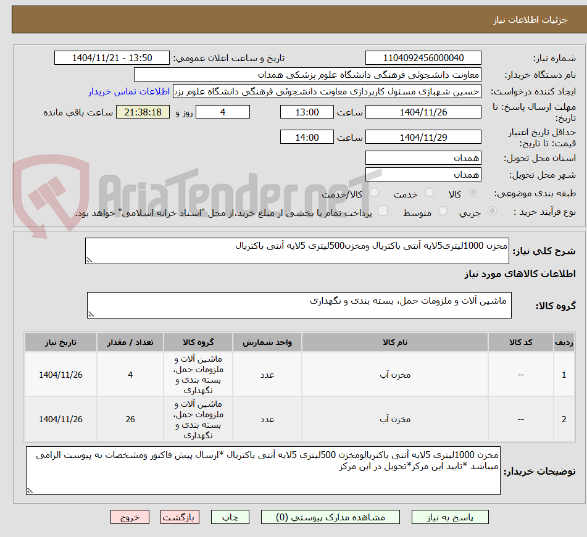Click the 'گروه کالا' textarea

tap(299, 305)
